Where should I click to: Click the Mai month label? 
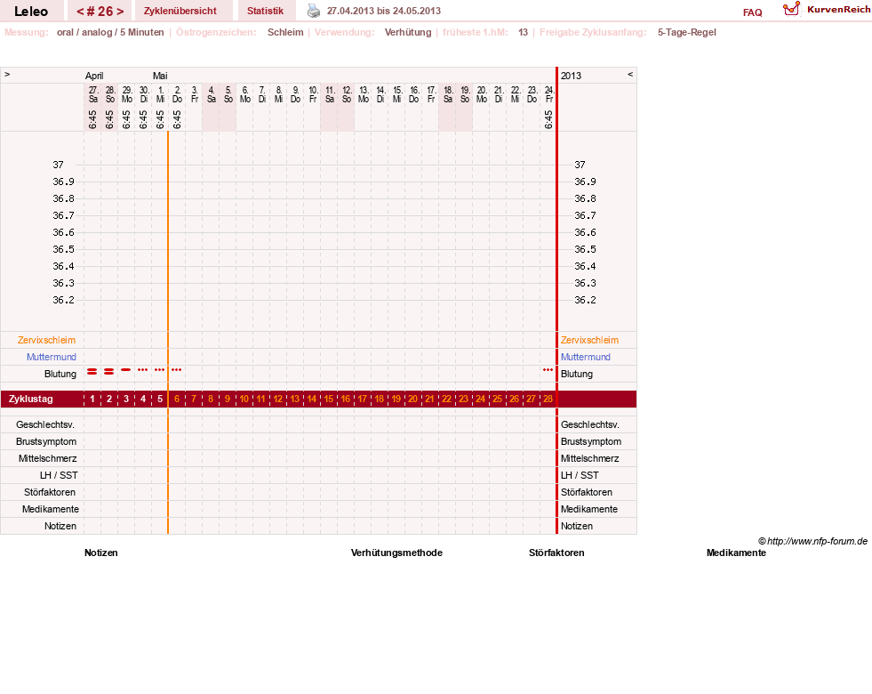pos(160,76)
